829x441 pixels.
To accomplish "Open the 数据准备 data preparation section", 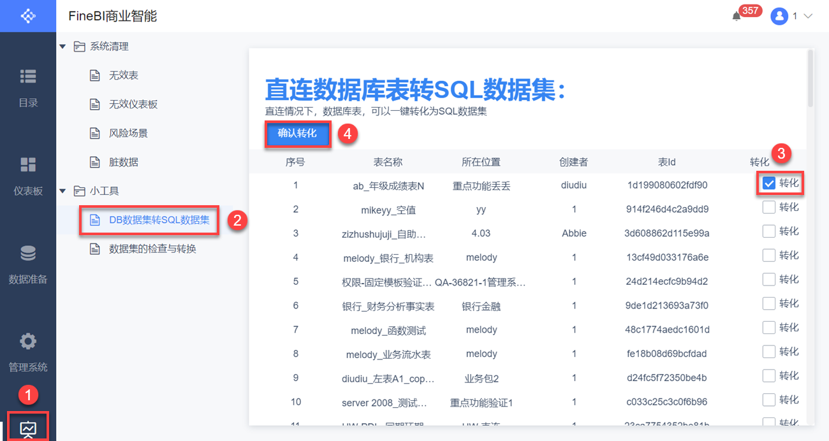I will tap(28, 264).
